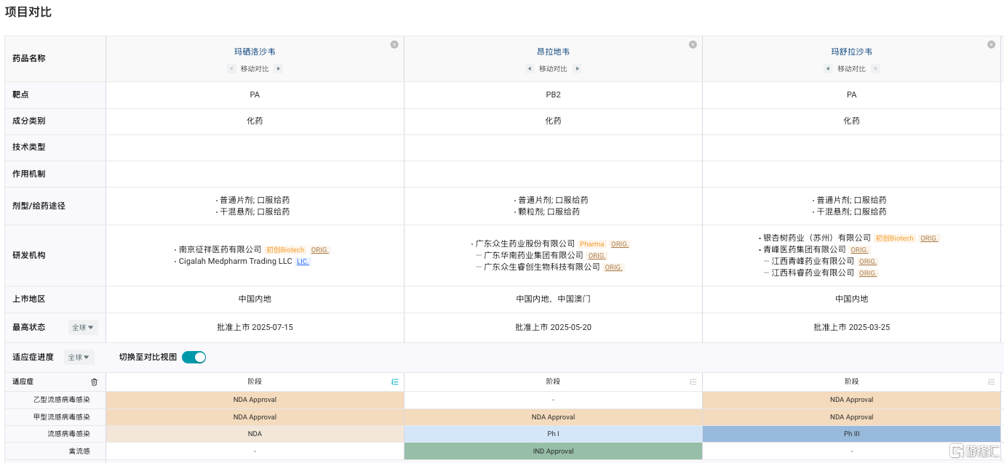Open the 昂拉地韦 drug detail link
The image size is (1004, 463).
tap(553, 52)
